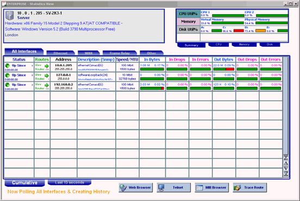Switch to Cumulative statistics
This screenshot has height=201, width=300.
[x=24, y=183]
